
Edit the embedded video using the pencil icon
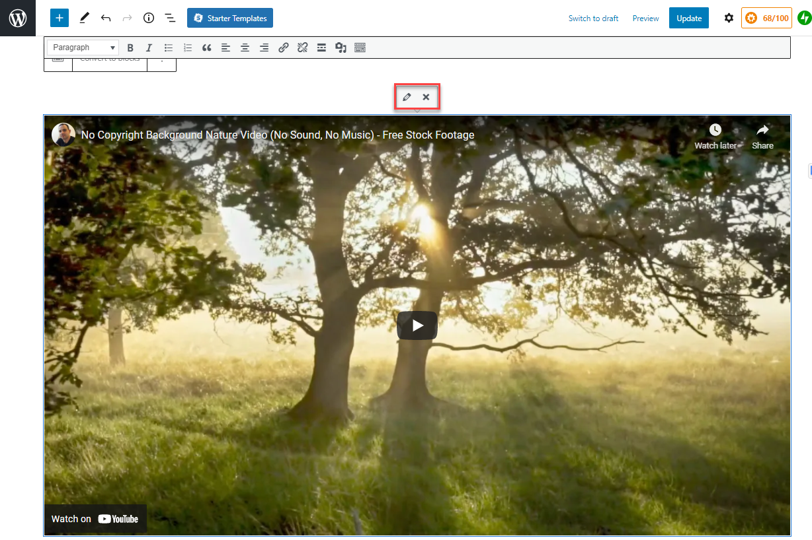[x=407, y=96]
